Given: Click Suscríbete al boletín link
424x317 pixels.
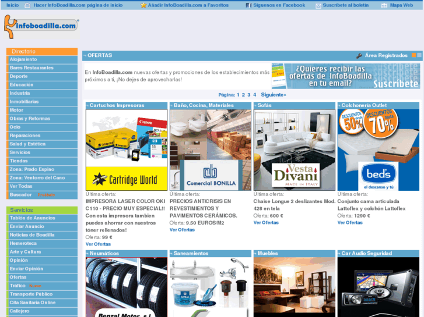Looking at the screenshot, I should 346,5.
